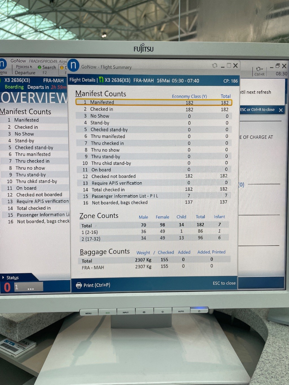Close the Flight Summary dialog window
289x385 pixels.
[x=236, y=66]
